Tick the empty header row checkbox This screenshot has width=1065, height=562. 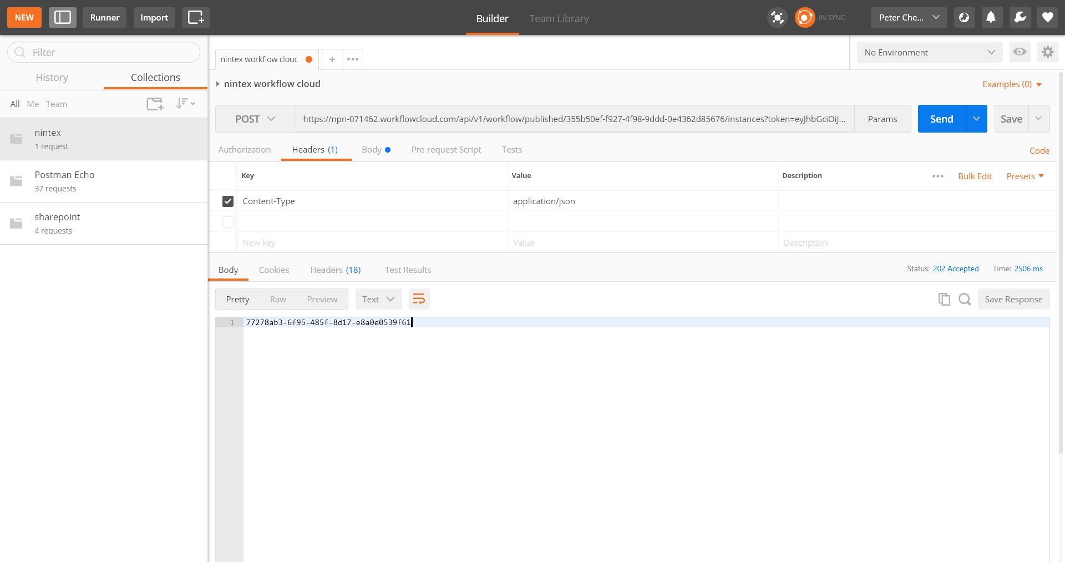click(228, 222)
